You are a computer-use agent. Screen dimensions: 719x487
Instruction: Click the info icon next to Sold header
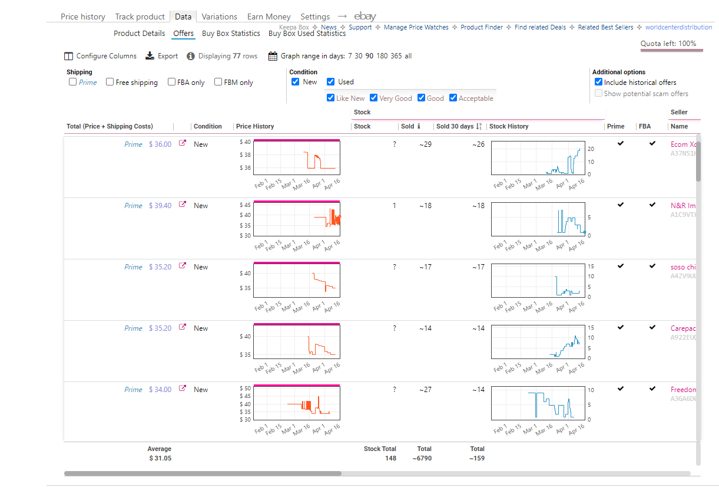point(419,126)
